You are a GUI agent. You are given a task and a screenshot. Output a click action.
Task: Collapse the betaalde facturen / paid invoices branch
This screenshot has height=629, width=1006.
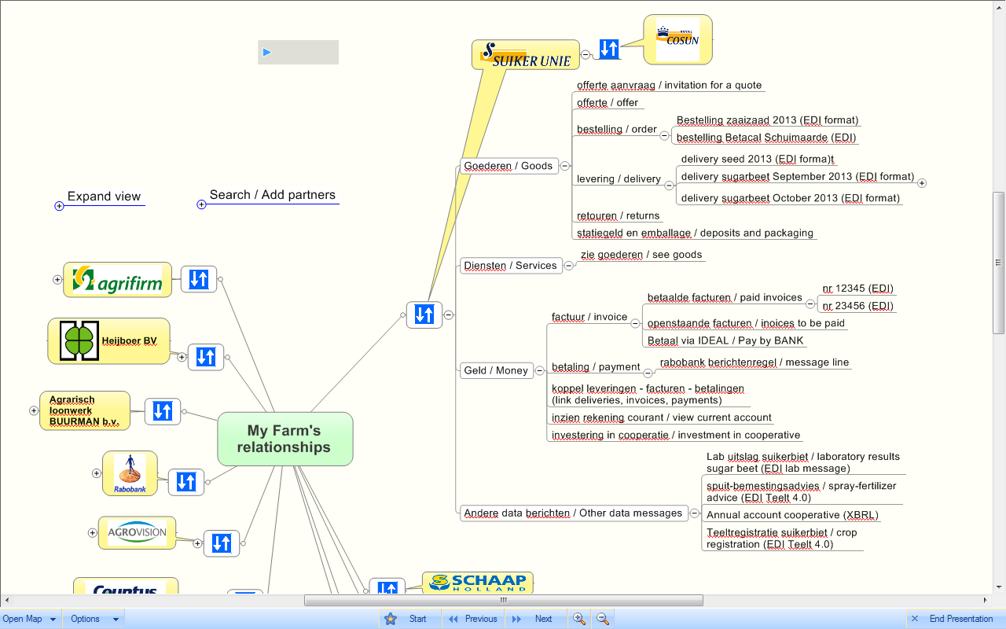810,302
